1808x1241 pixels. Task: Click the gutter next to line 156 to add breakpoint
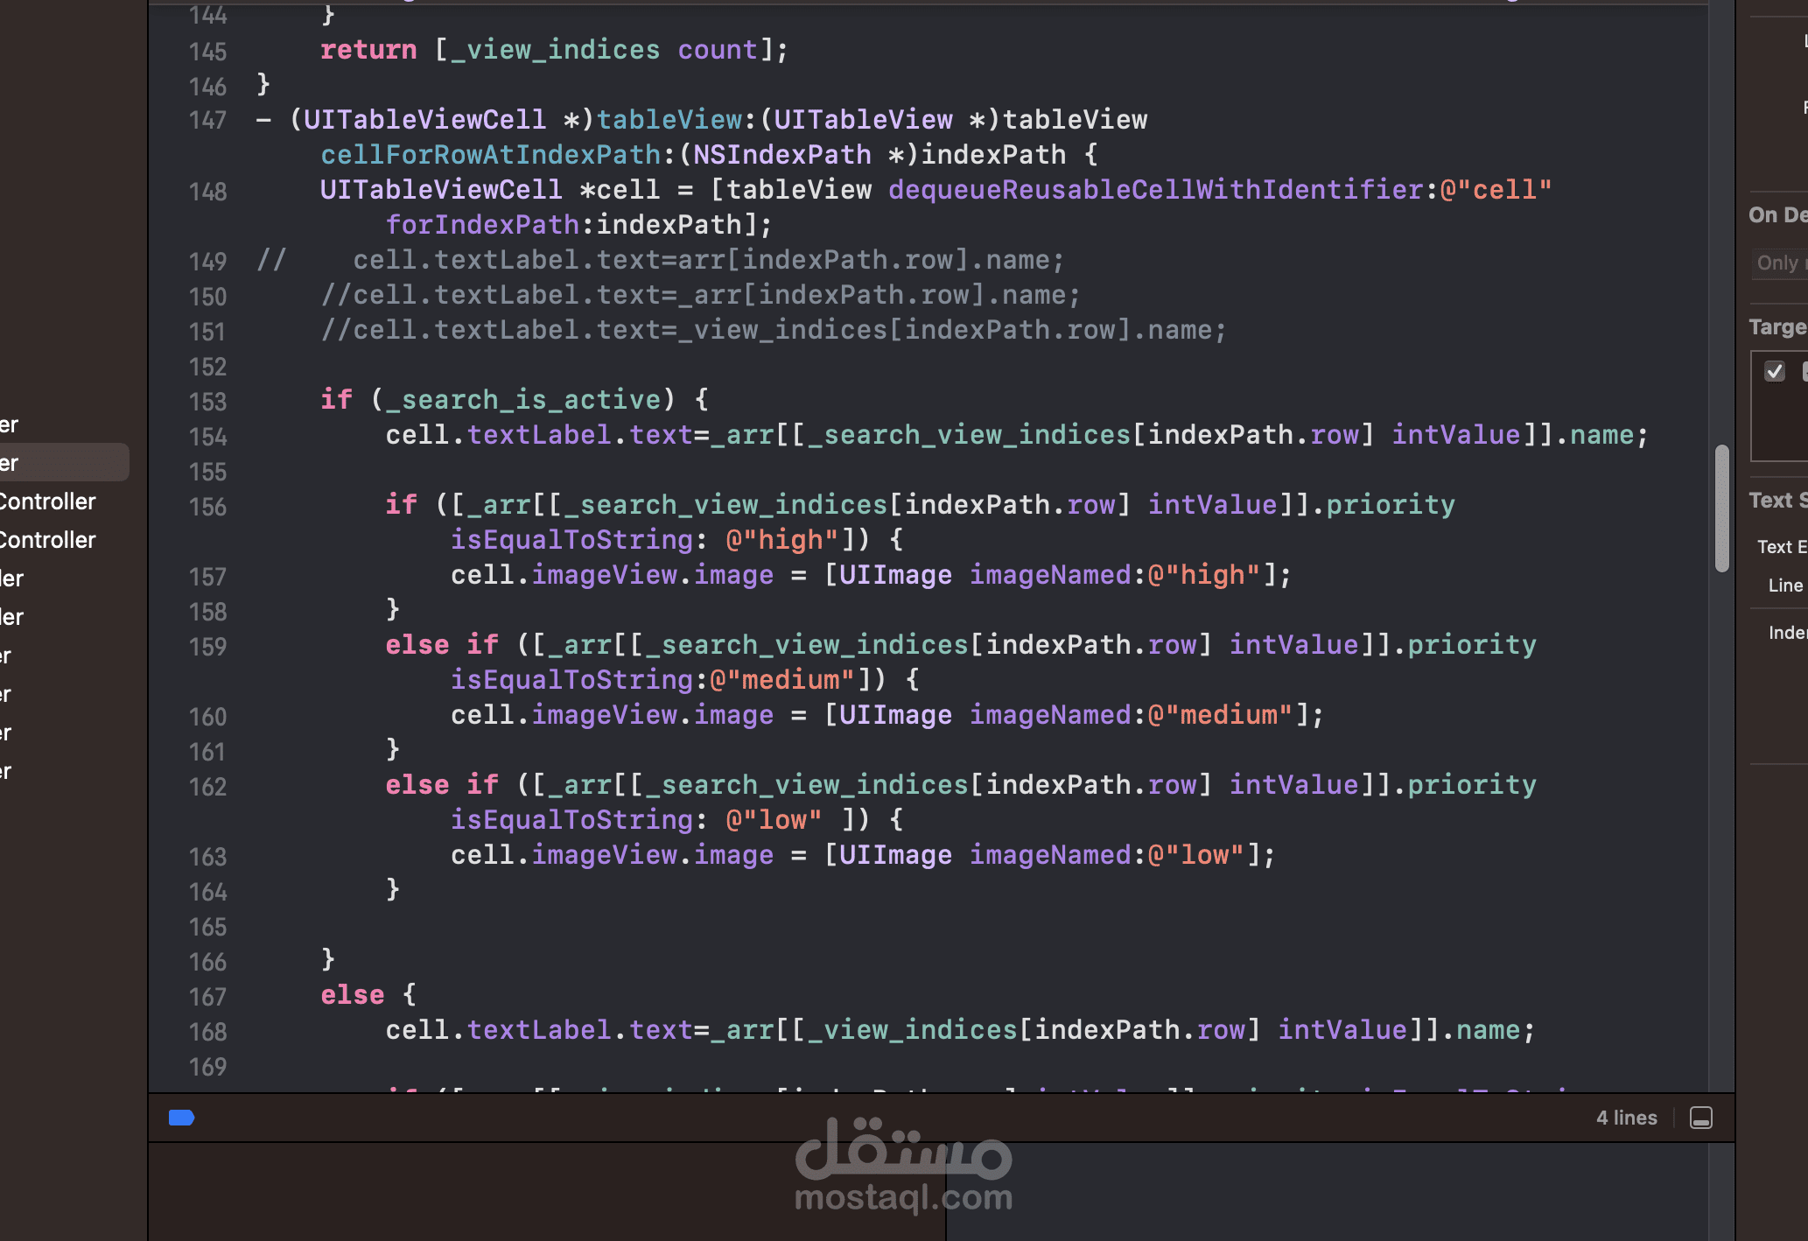coord(207,506)
